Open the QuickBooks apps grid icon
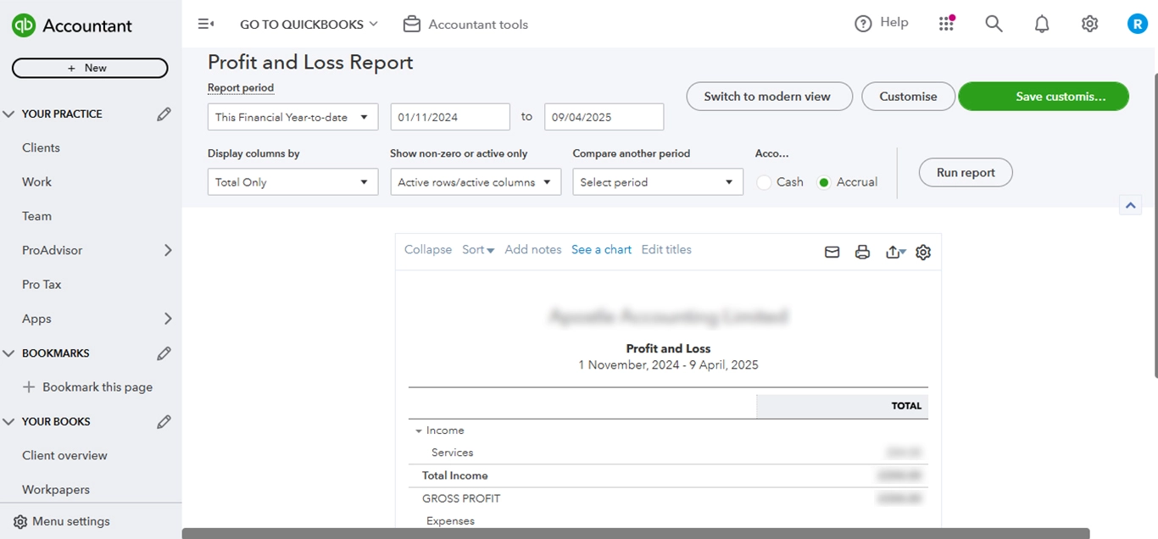 pos(946,24)
